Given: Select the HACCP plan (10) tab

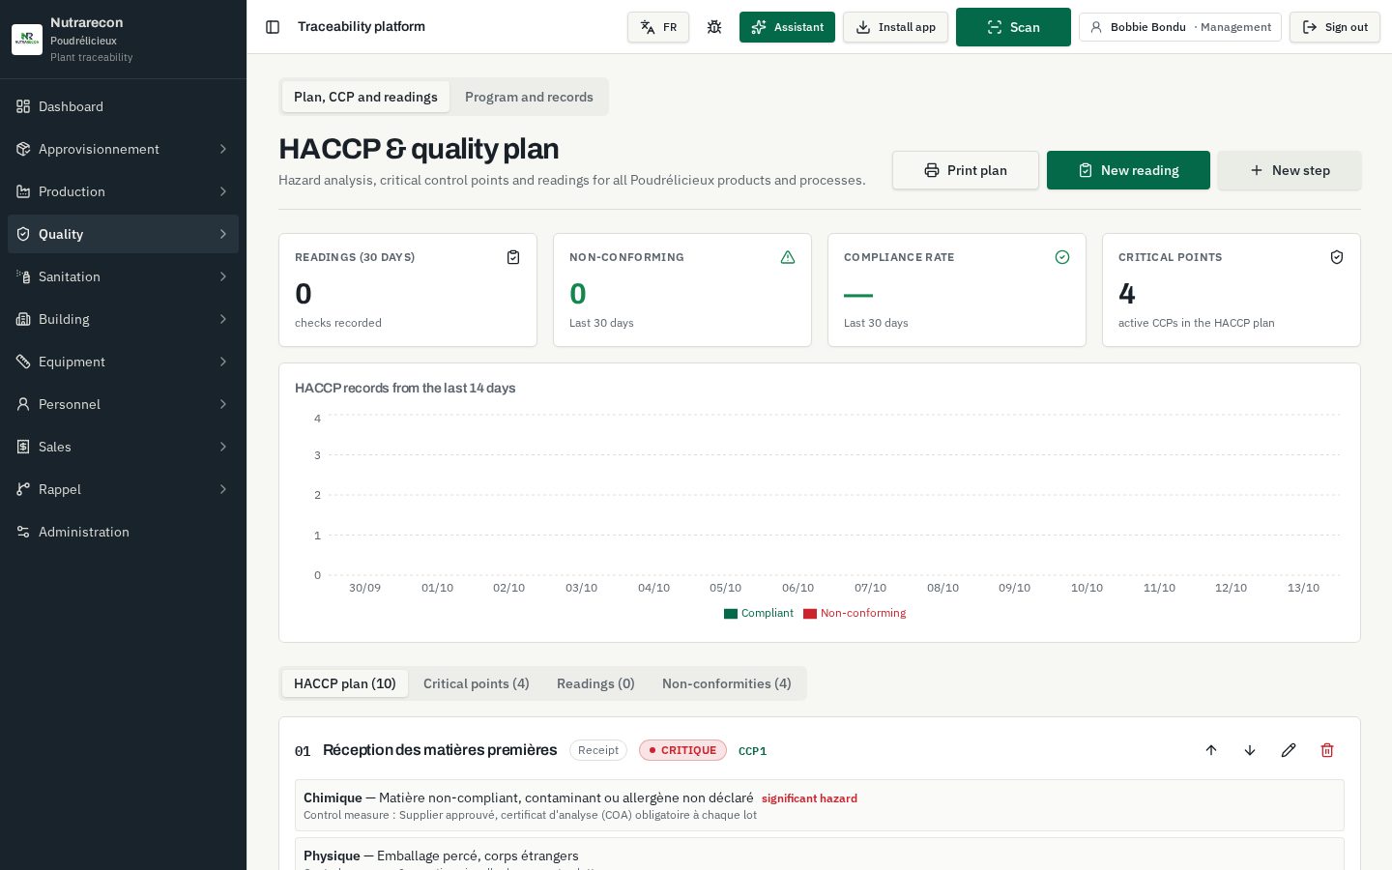Looking at the screenshot, I should click(345, 683).
